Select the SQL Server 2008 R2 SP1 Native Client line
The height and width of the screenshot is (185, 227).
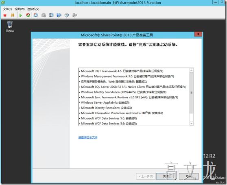(x=133, y=87)
